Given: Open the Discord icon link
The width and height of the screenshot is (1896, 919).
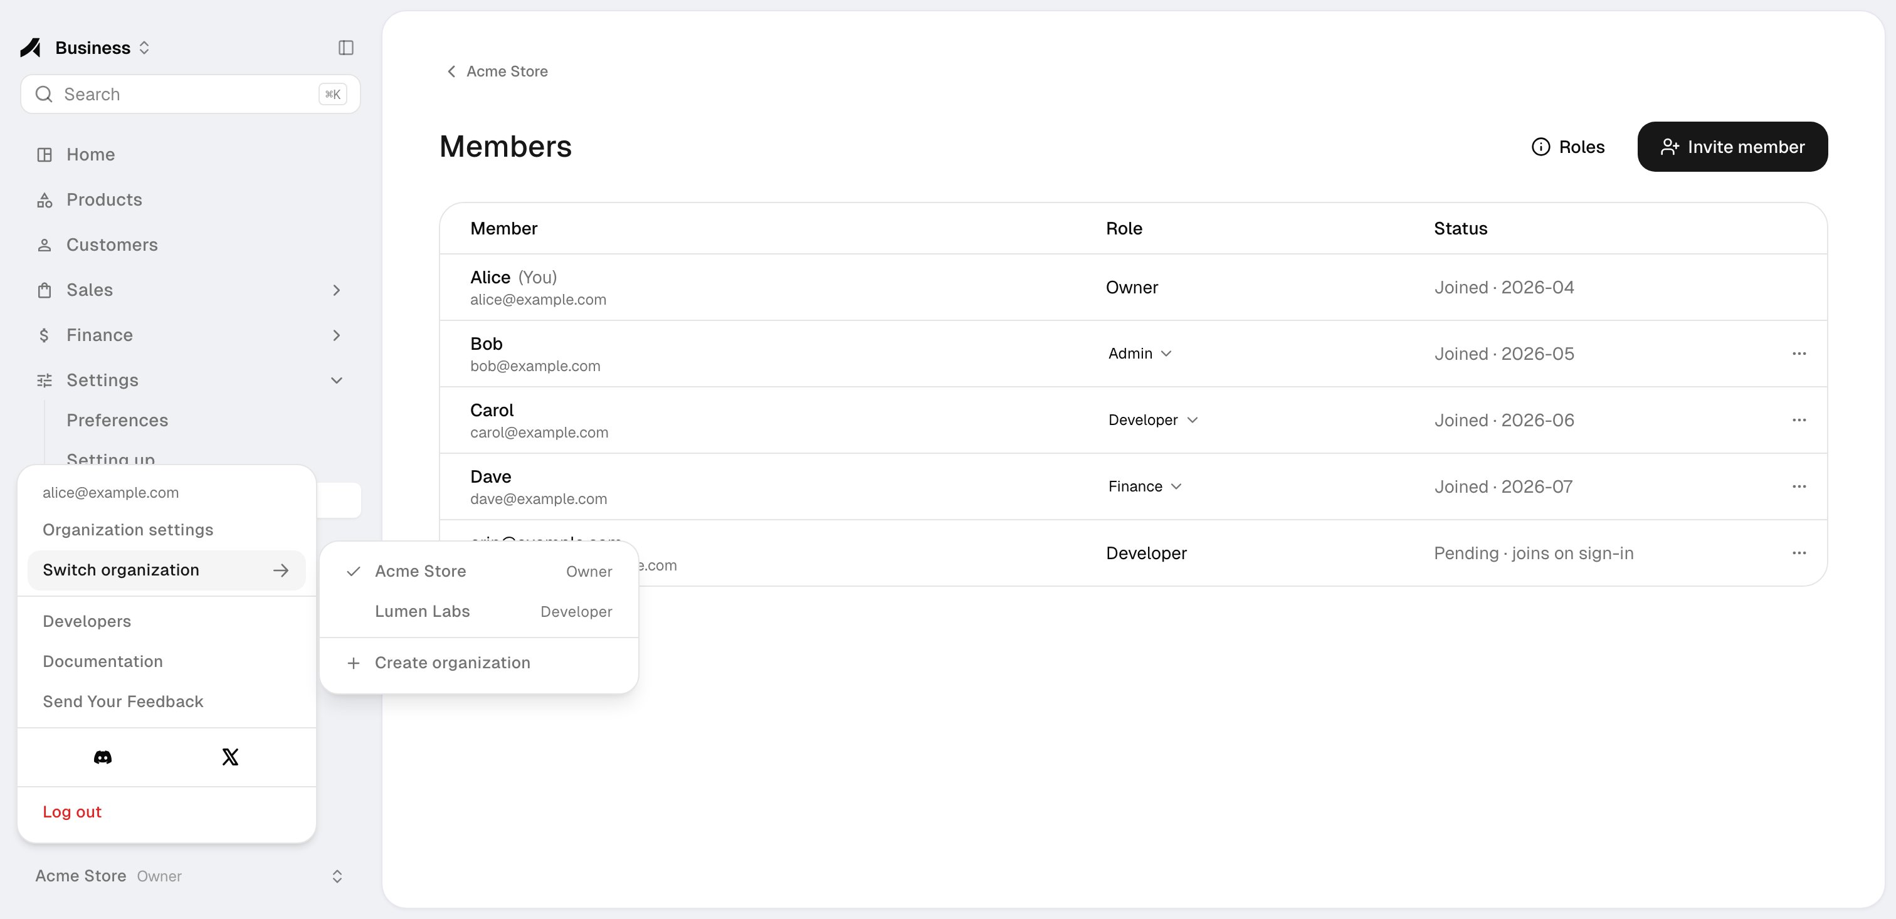Looking at the screenshot, I should [x=103, y=757].
